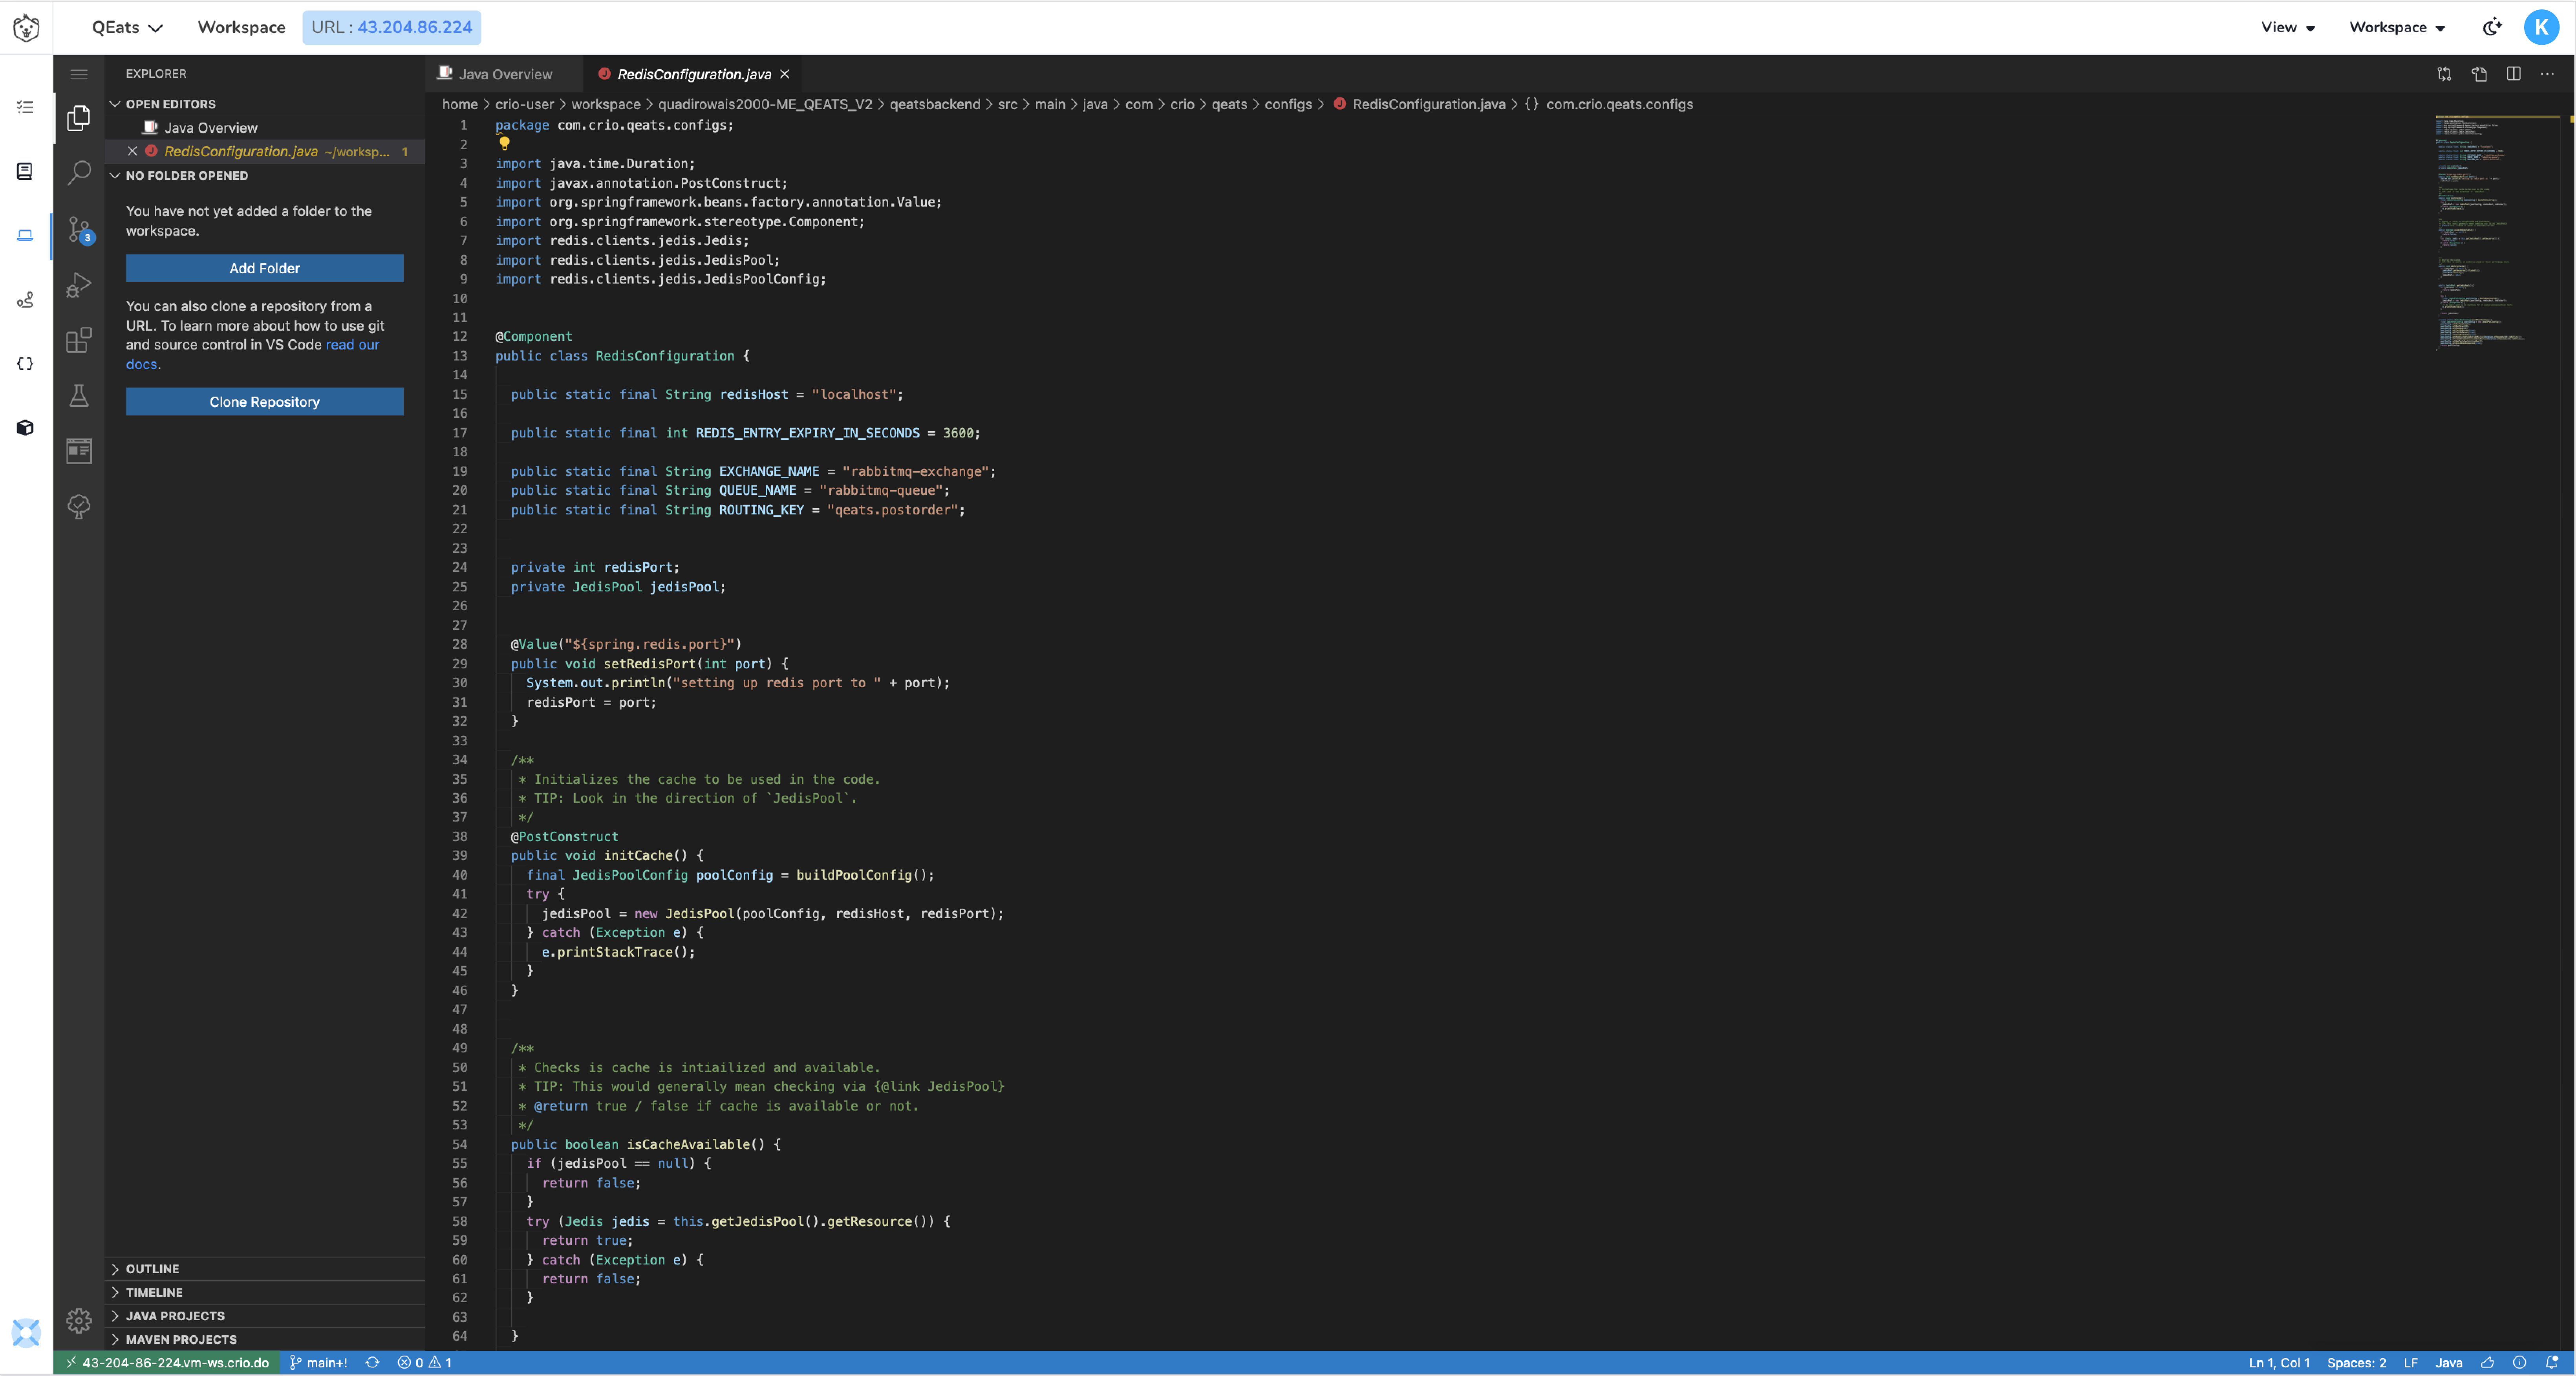The width and height of the screenshot is (2576, 1376).
Task: Switch to the Java Overview tab
Action: tap(503, 74)
